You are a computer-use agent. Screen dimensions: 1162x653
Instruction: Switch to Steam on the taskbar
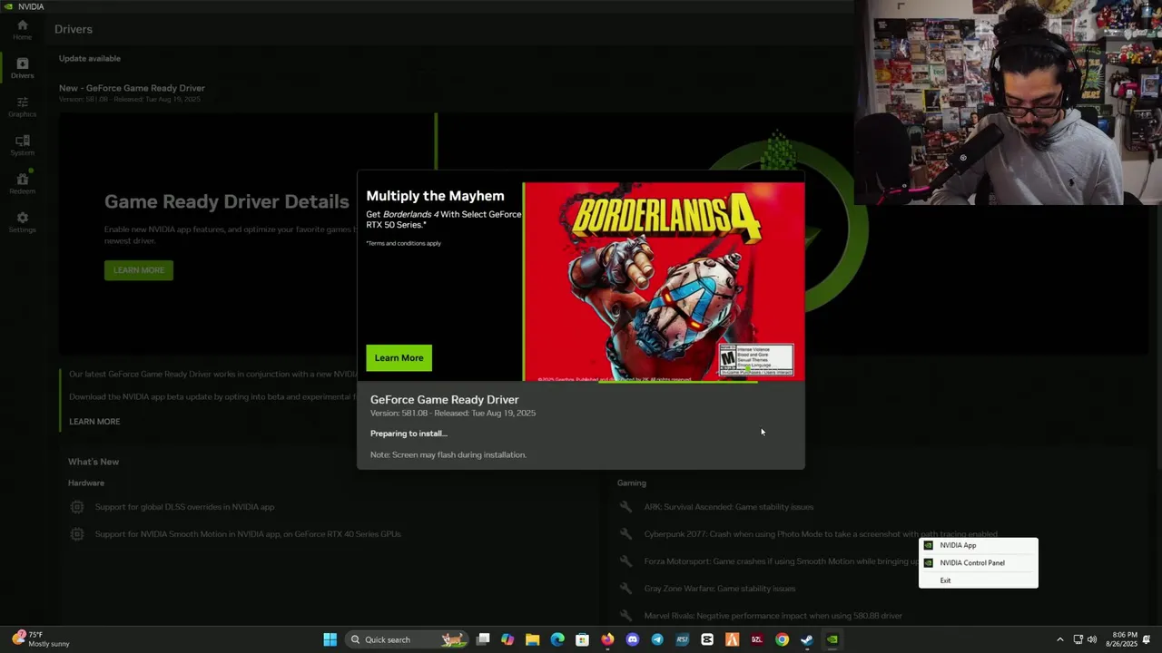tap(806, 639)
